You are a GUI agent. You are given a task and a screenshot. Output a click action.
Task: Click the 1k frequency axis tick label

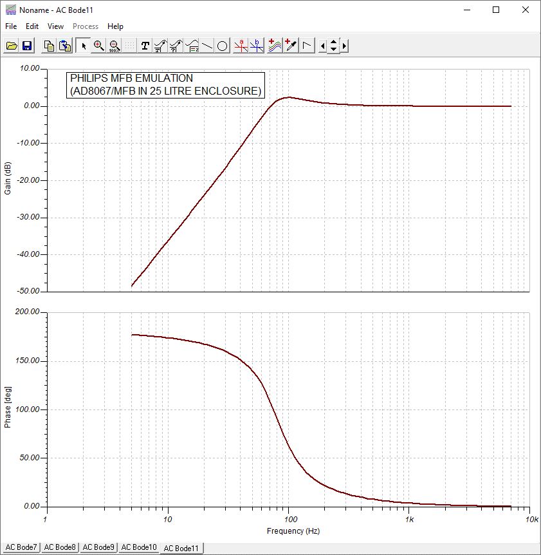pos(410,519)
